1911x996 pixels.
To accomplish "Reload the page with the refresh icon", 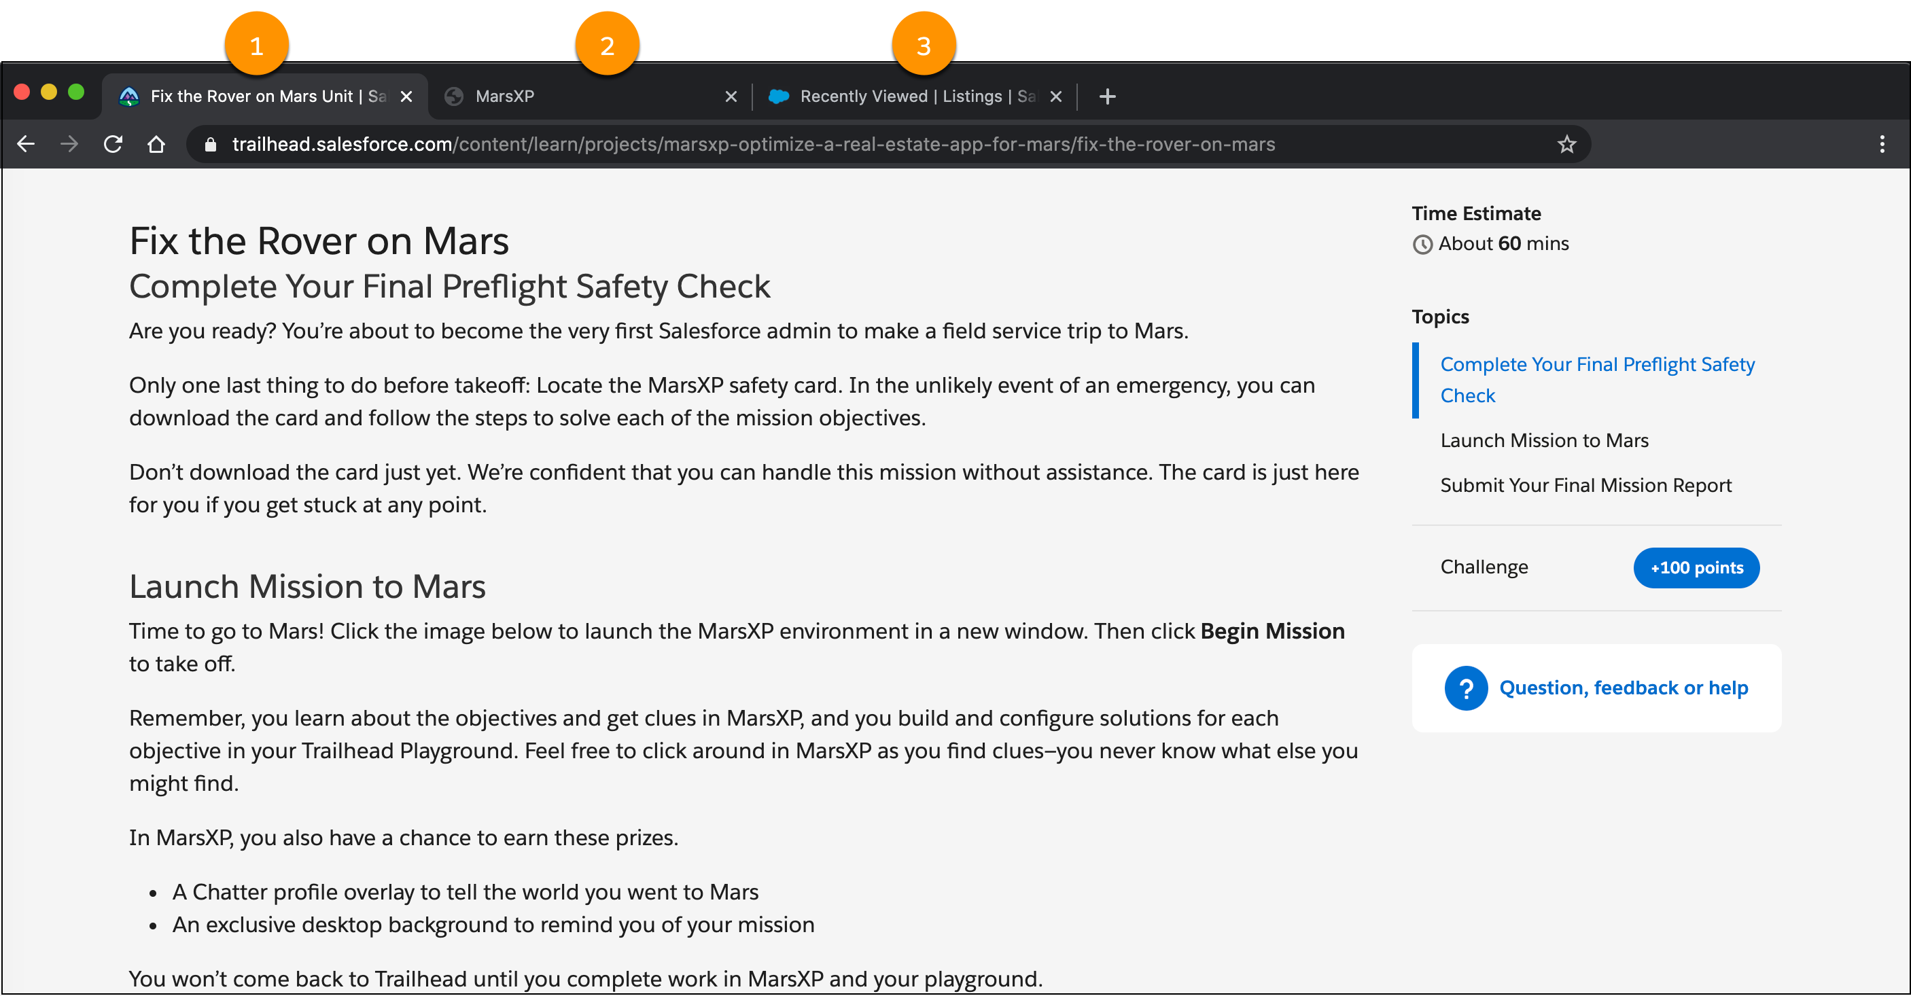I will tap(113, 144).
